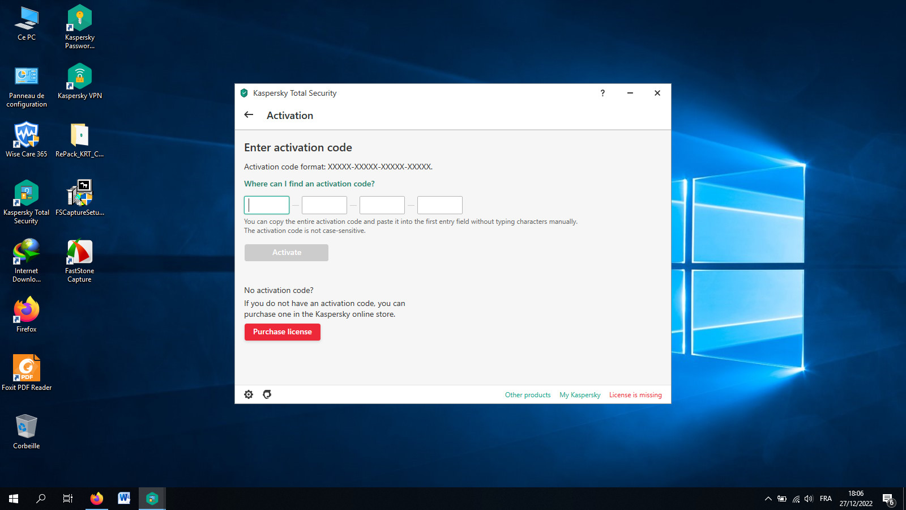Open 'Where can I find an activation code?' link
The image size is (906, 510).
pyautogui.click(x=309, y=184)
